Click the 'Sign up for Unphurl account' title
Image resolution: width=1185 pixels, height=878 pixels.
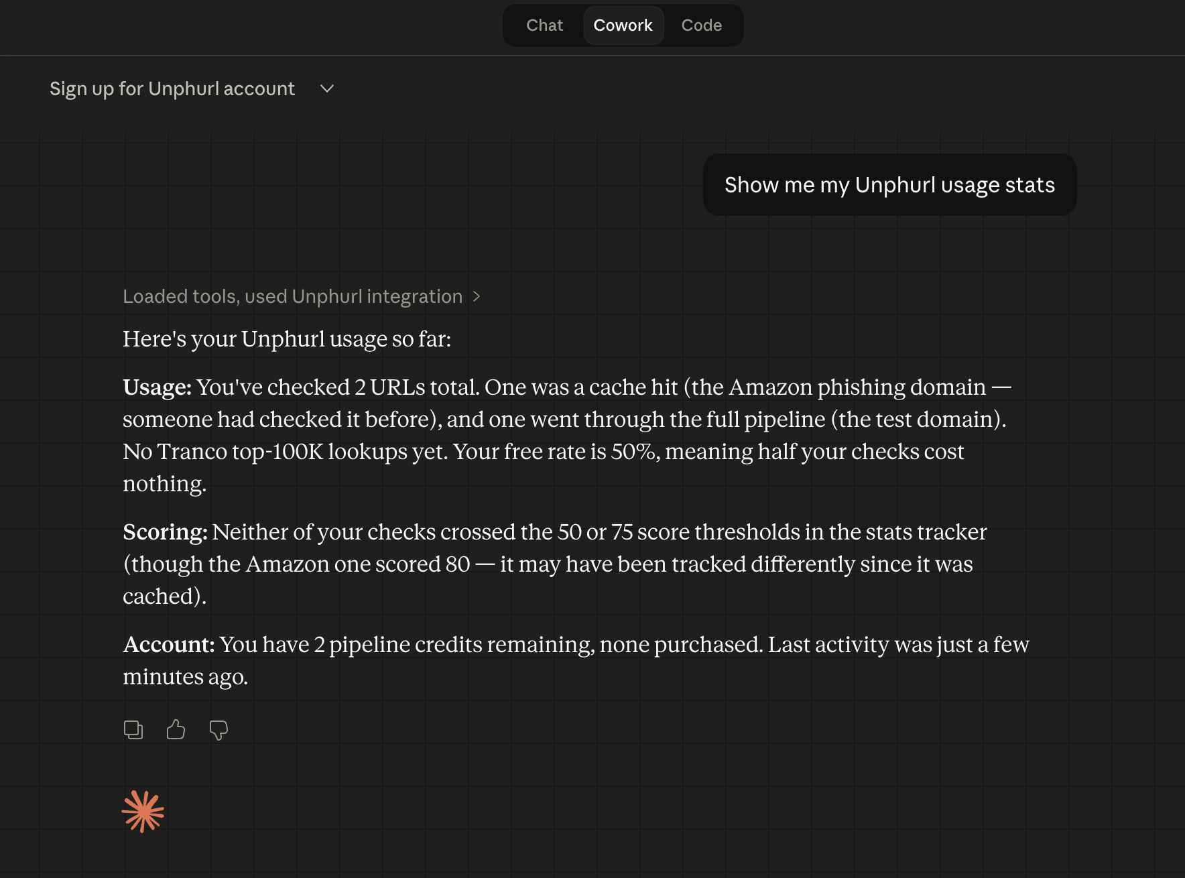(x=172, y=88)
